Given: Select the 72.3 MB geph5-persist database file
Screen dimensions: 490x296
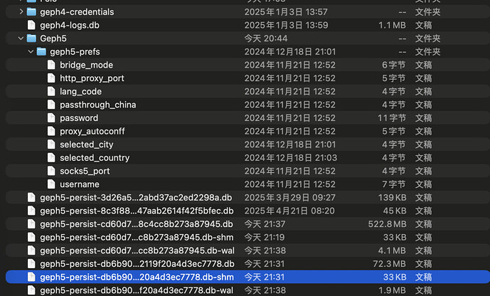Looking at the screenshot, I should (137, 264).
